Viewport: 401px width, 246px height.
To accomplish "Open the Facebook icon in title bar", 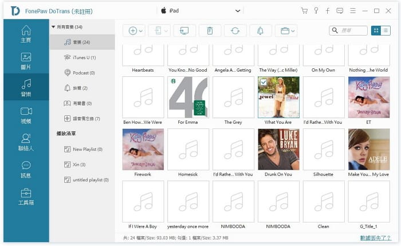I will [x=328, y=11].
